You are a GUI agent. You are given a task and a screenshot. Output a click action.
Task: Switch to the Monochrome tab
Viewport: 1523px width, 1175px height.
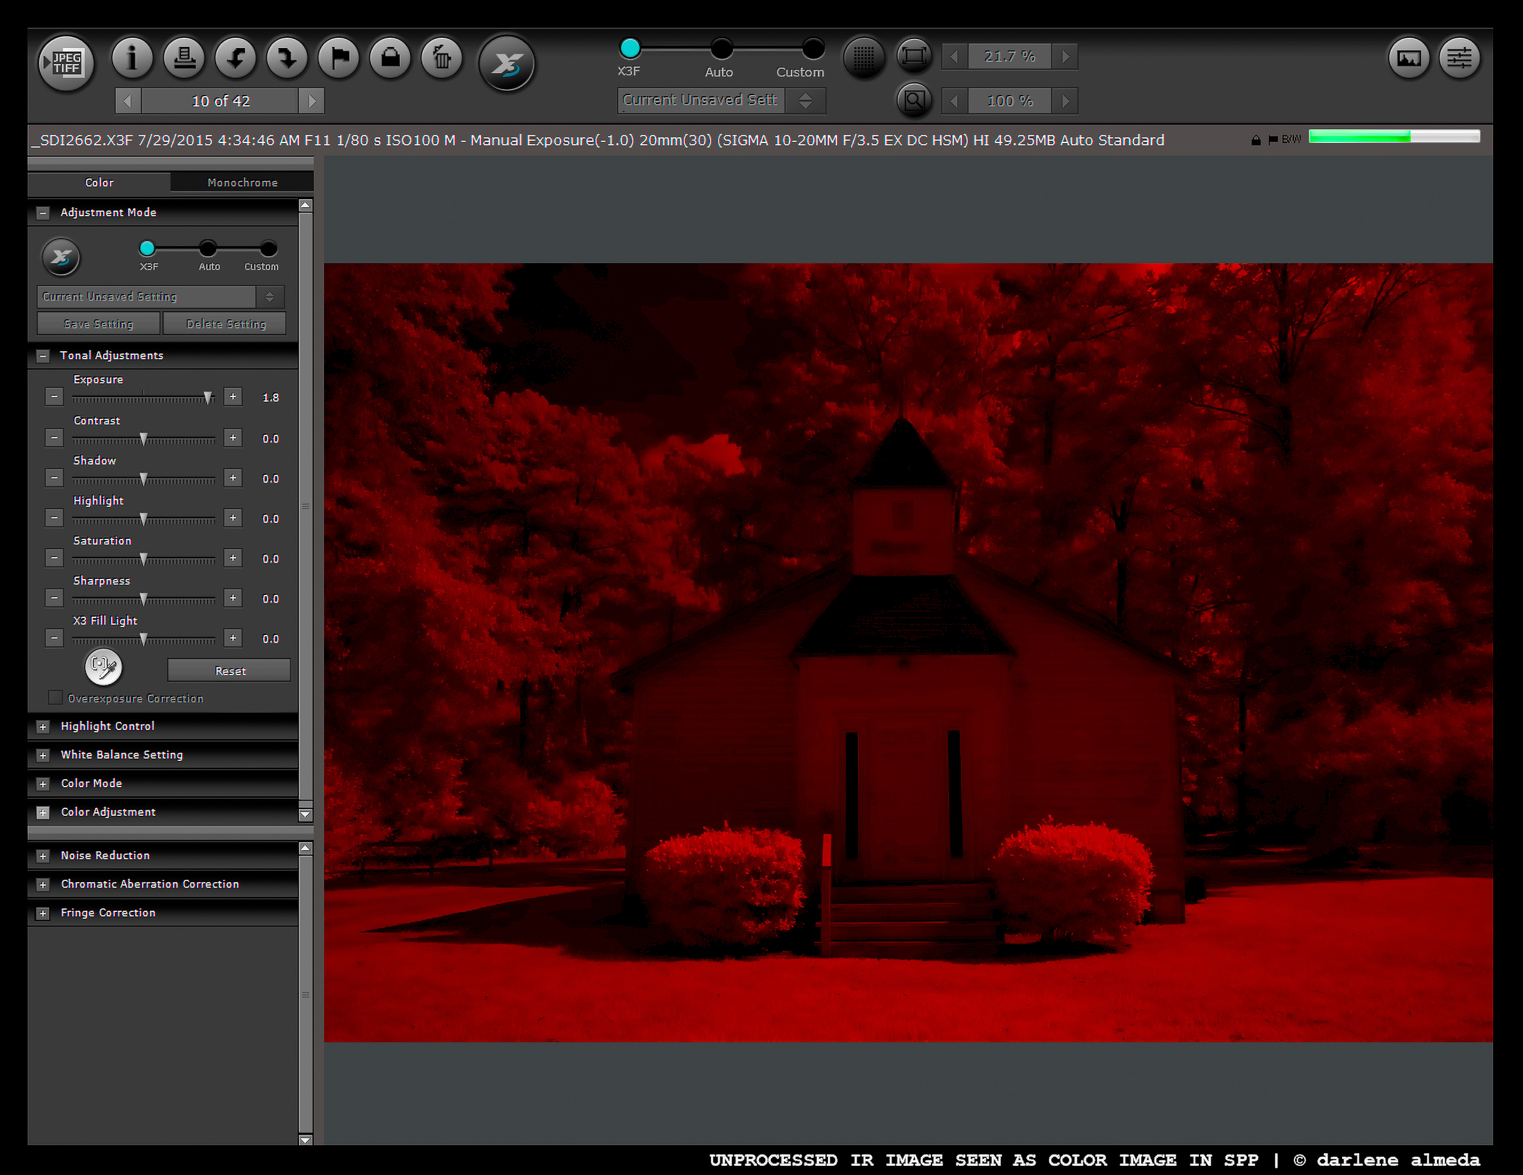coord(242,183)
